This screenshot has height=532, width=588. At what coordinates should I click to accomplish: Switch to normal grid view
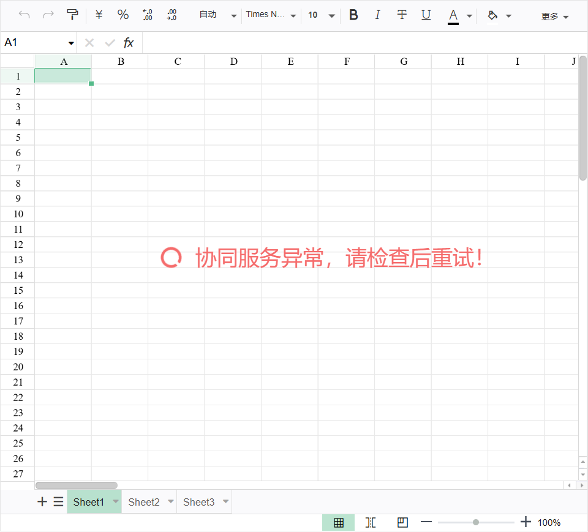pyautogui.click(x=339, y=523)
